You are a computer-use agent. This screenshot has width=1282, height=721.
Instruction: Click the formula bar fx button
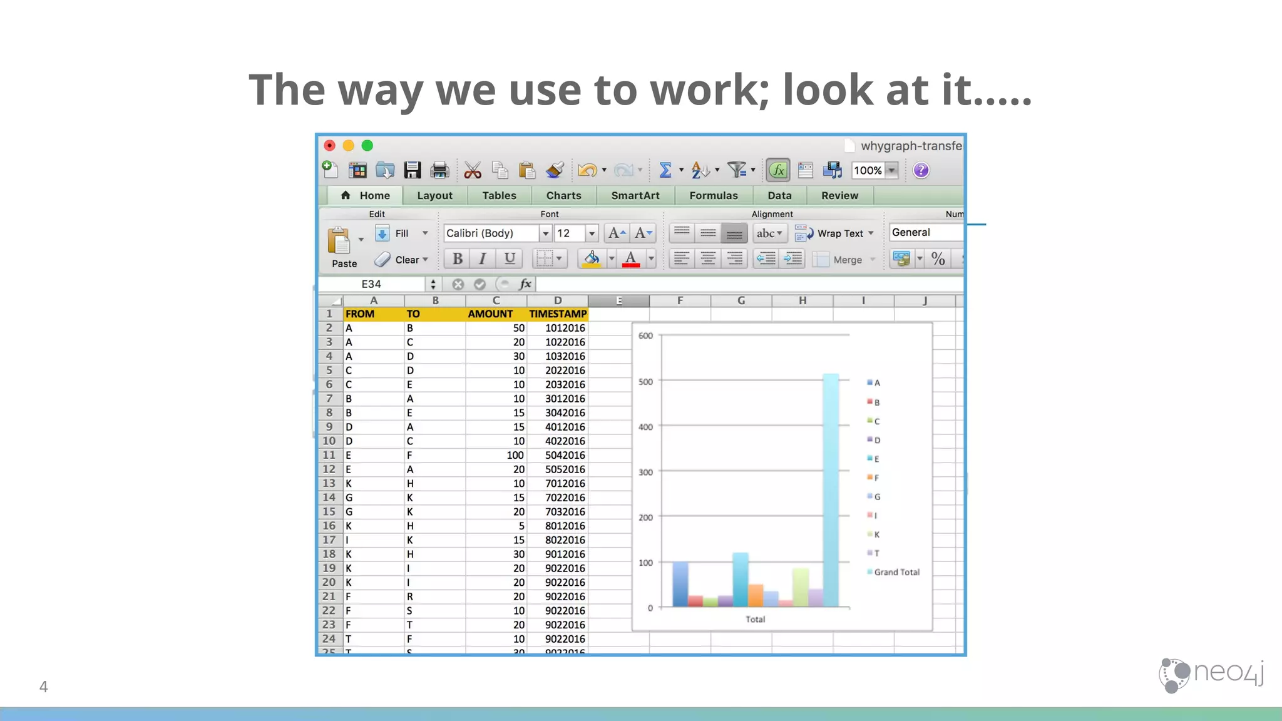(525, 284)
